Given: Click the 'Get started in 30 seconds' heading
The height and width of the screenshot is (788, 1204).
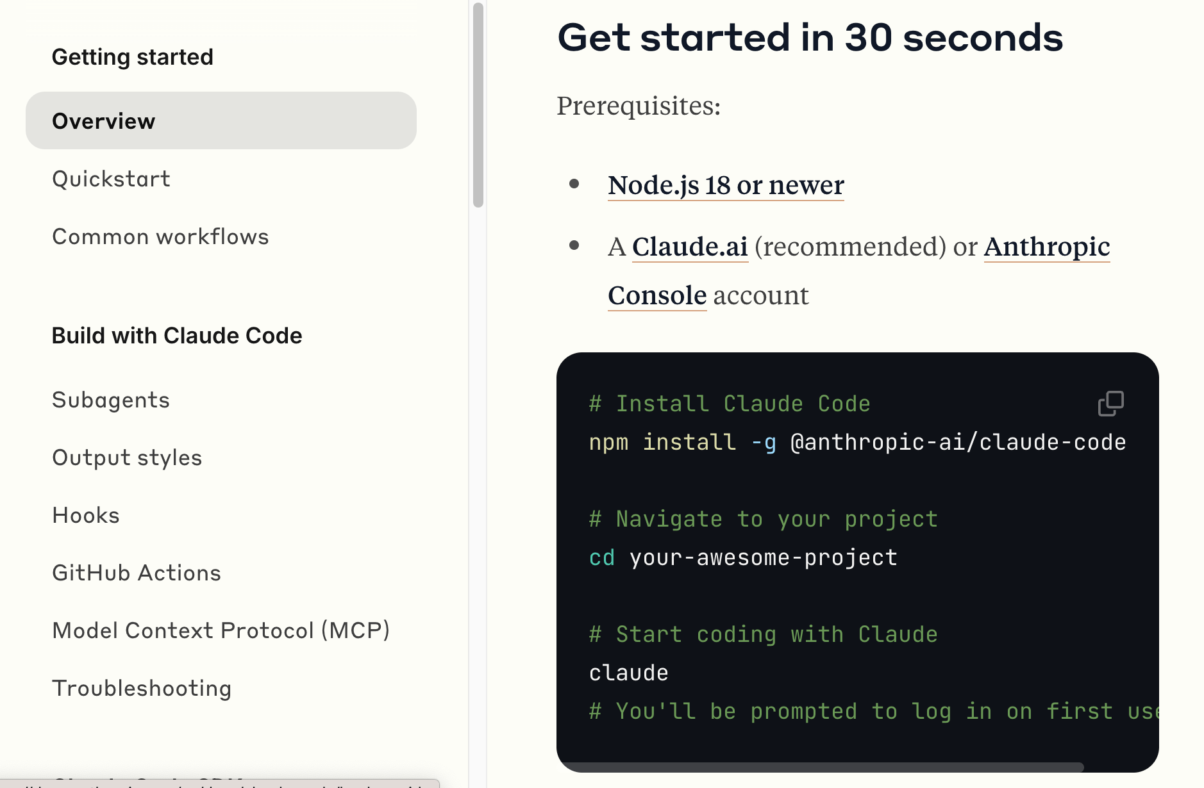Looking at the screenshot, I should click(810, 38).
